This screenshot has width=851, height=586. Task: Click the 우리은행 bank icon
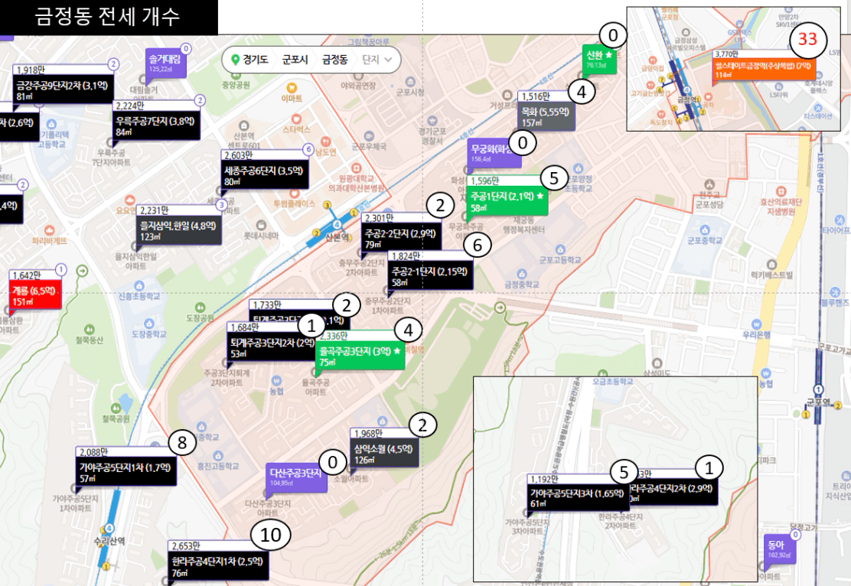click(x=757, y=324)
